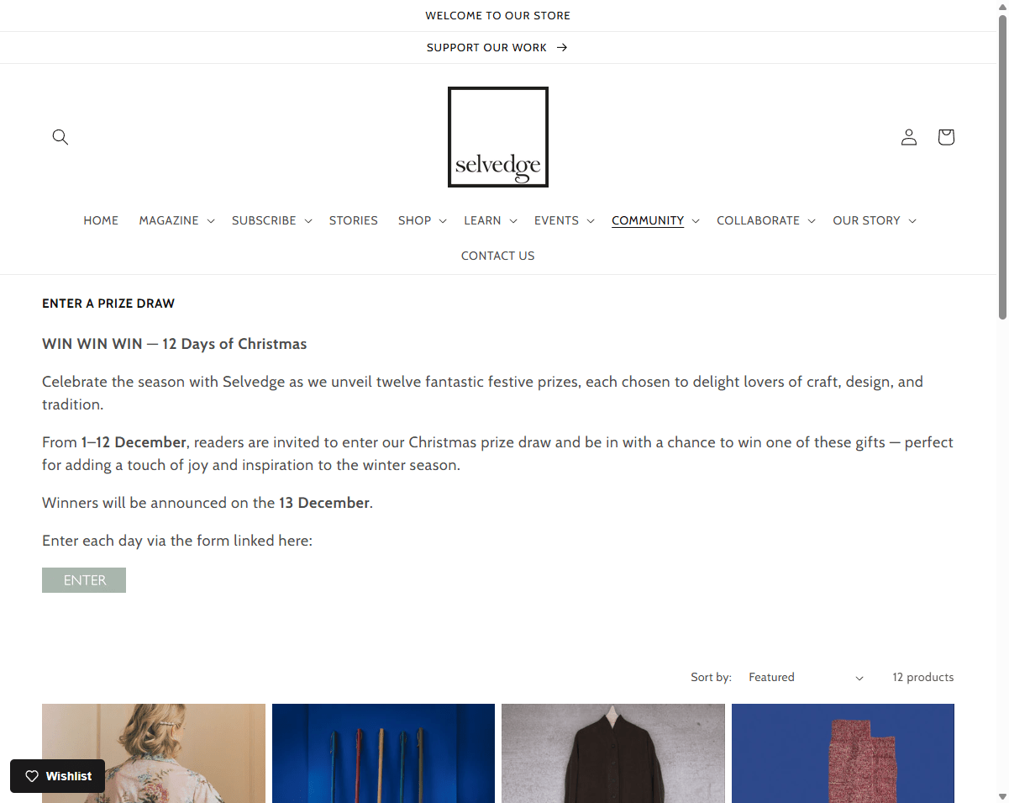Screen dimensions: 1009x803
Task: Click the green ENTER button
Action: [x=84, y=580]
